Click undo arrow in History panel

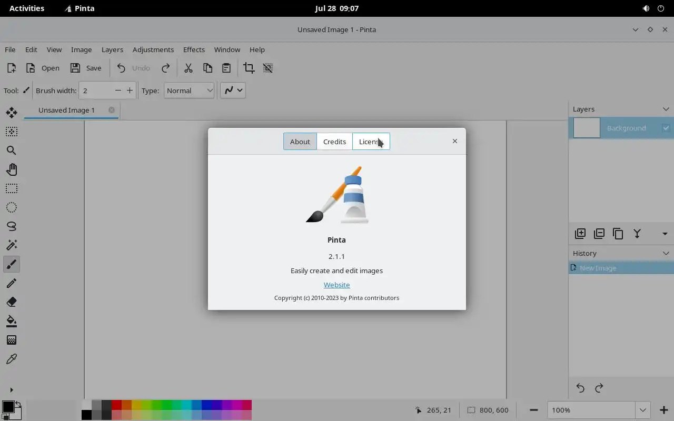click(x=580, y=388)
